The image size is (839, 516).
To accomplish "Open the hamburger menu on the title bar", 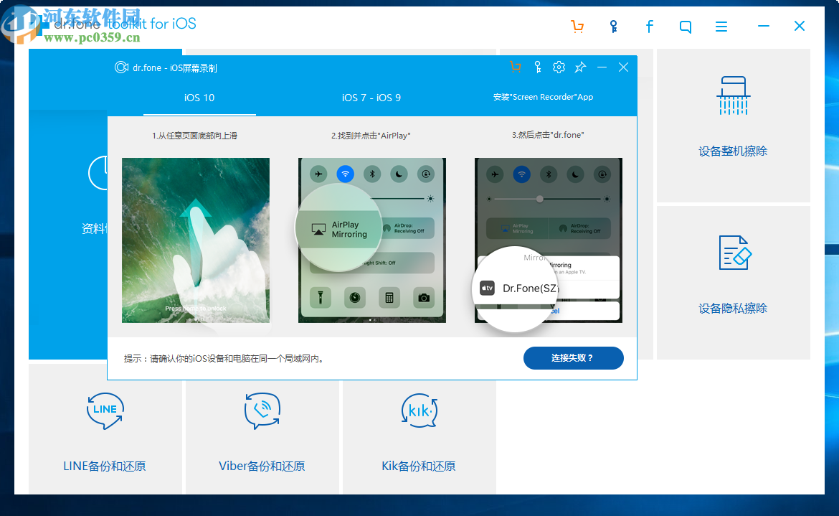I will click(721, 26).
